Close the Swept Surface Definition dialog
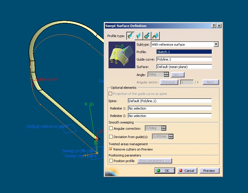 [219, 26]
